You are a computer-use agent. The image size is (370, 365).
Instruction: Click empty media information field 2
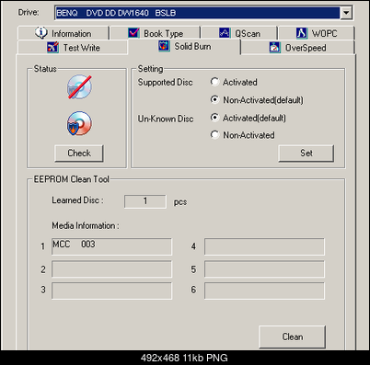[x=111, y=269]
